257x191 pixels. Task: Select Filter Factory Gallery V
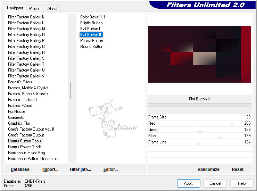26,76
